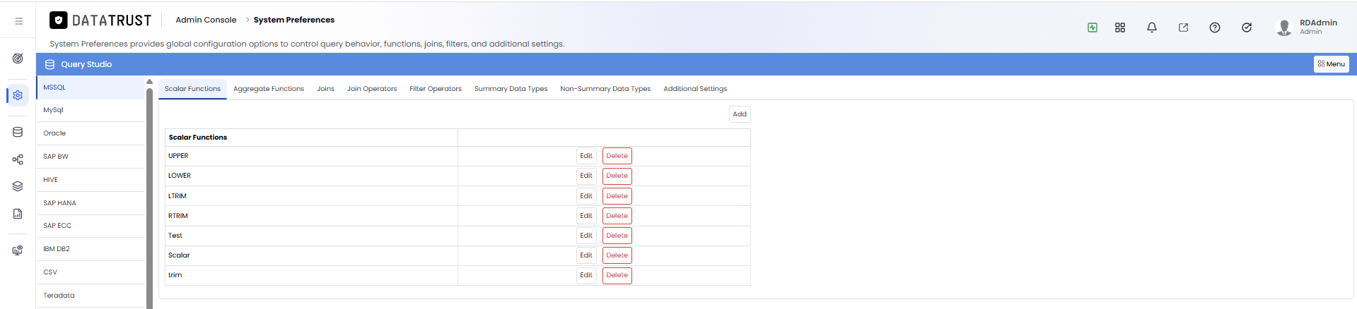This screenshot has height=309, width=1357.
Task: Select SAP BW in the data source list
Action: click(91, 157)
